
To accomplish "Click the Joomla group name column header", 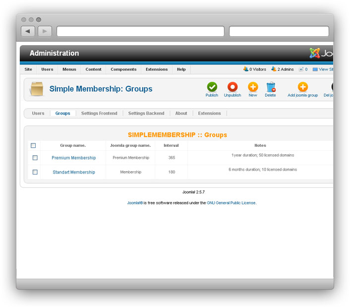I will 130,145.
